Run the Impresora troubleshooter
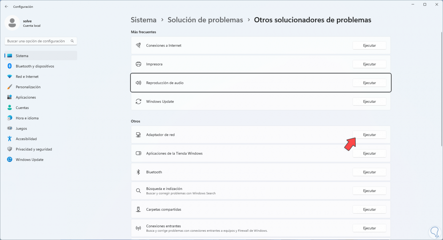Viewport: 443px width, 240px height. click(369, 64)
